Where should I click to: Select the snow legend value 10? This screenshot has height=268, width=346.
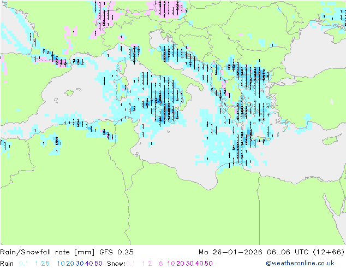[171, 264]
